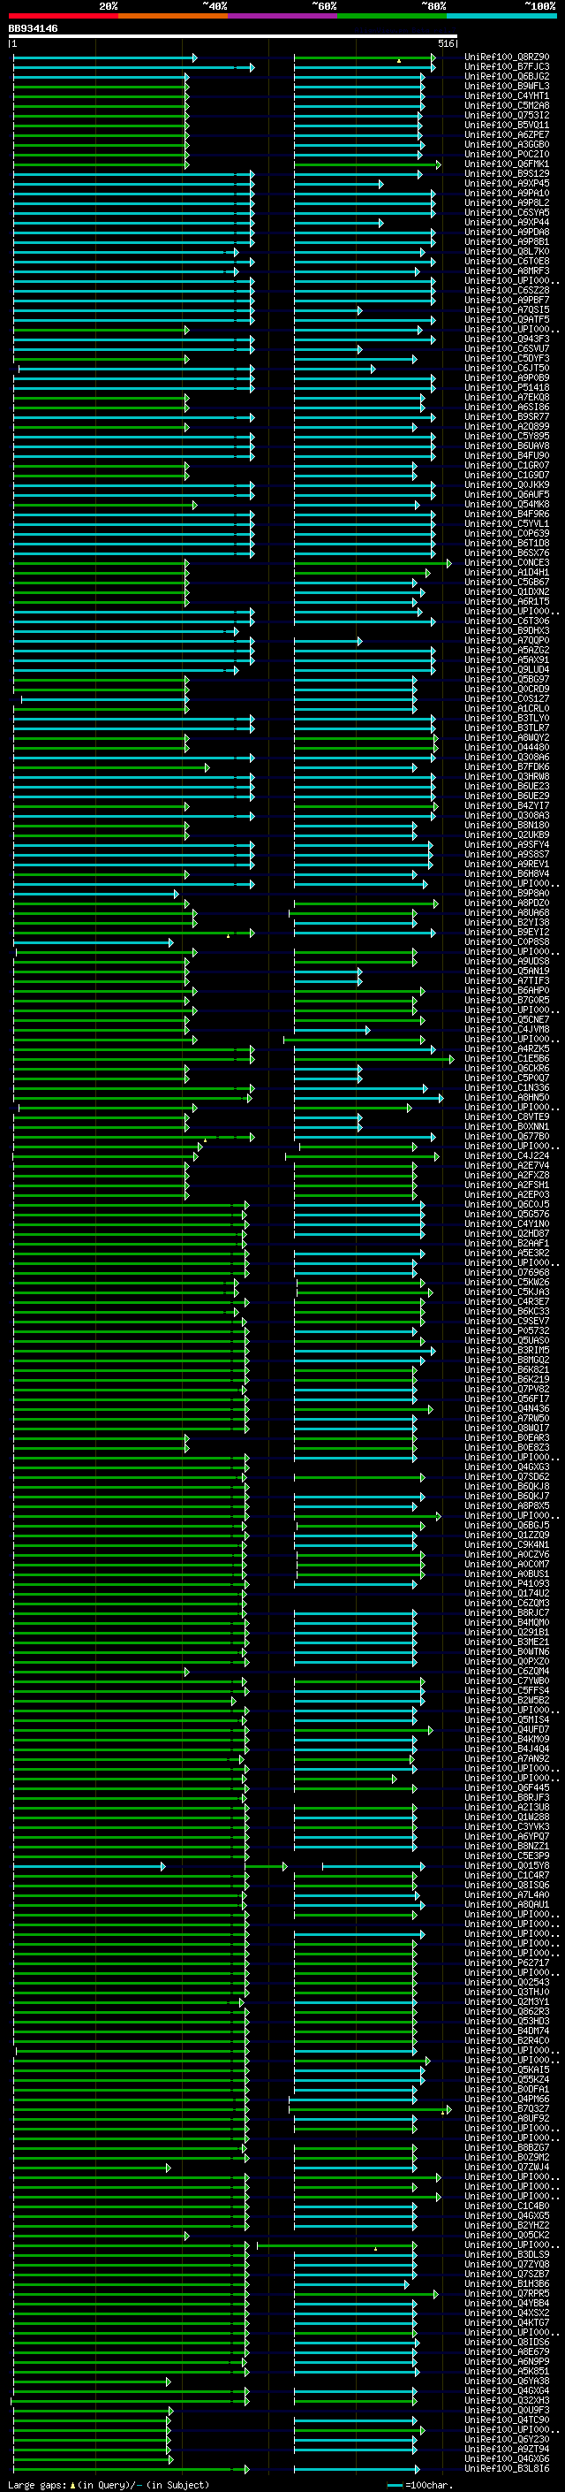Image resolution: width=565 pixels, height=2492 pixels.
Task: Click UniRef100_Q8L7K0 label
Action: pos(507,252)
